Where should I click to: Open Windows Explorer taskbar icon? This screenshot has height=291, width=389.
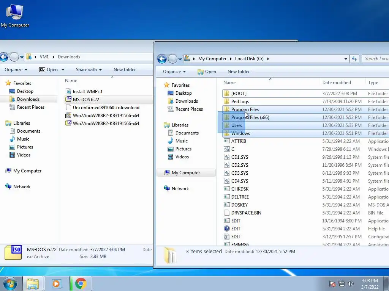pos(33,283)
